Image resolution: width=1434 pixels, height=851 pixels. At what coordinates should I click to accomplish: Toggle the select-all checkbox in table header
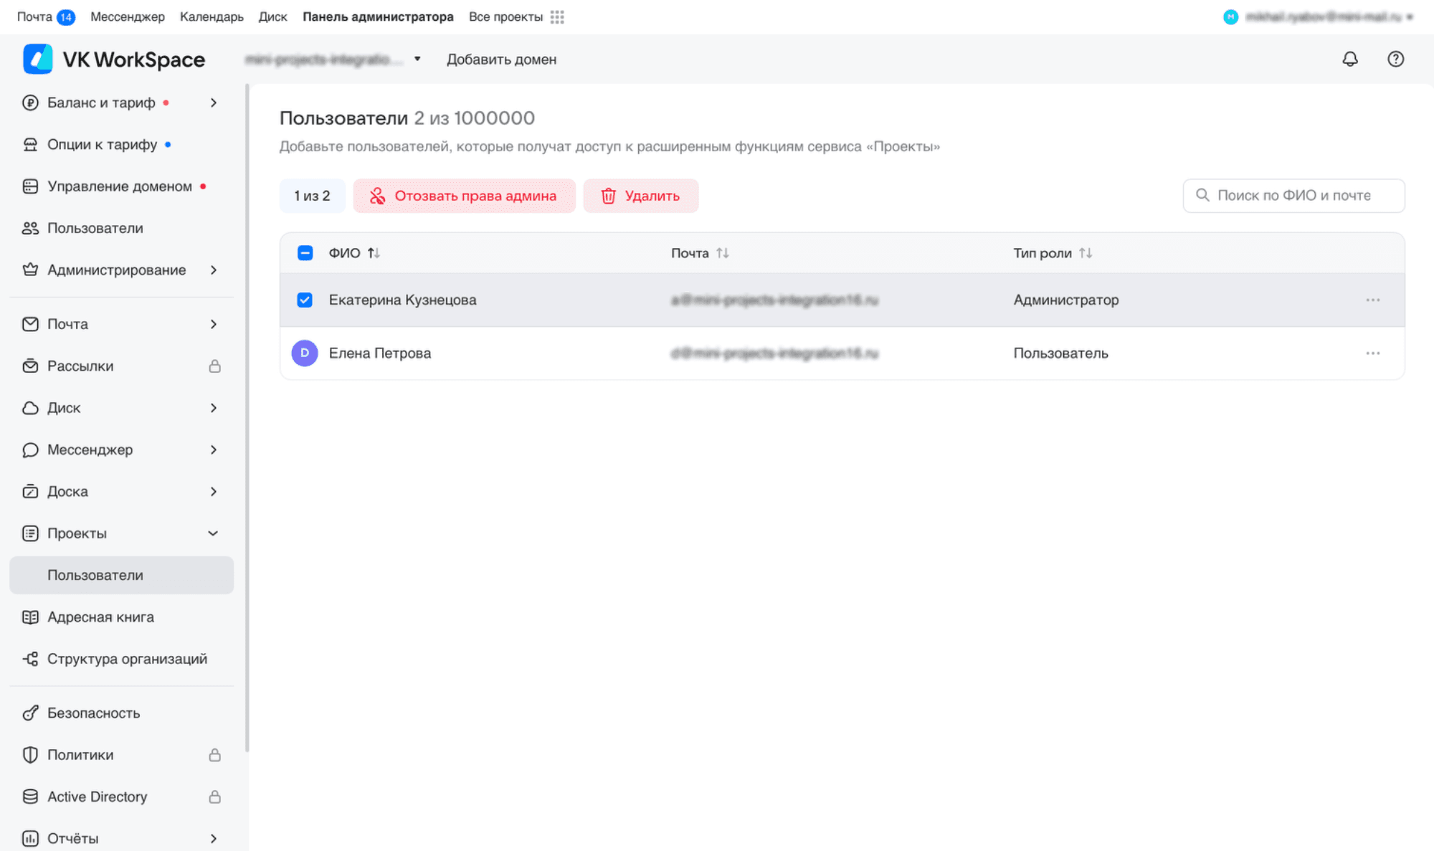tap(305, 253)
